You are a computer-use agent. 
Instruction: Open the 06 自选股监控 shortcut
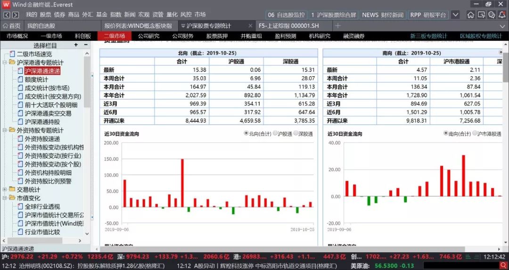287,15
